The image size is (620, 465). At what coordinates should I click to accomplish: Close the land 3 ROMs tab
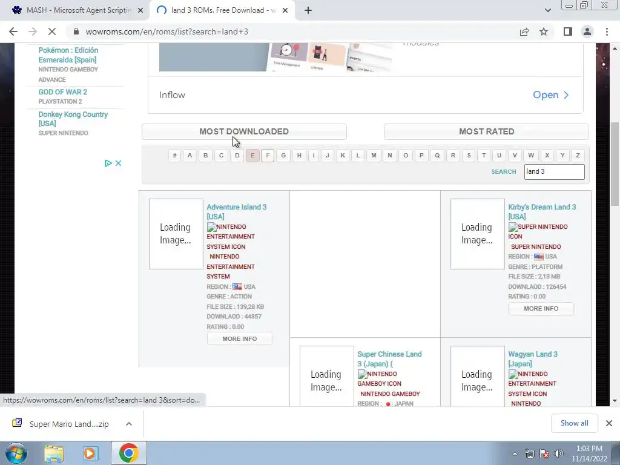coord(285,11)
